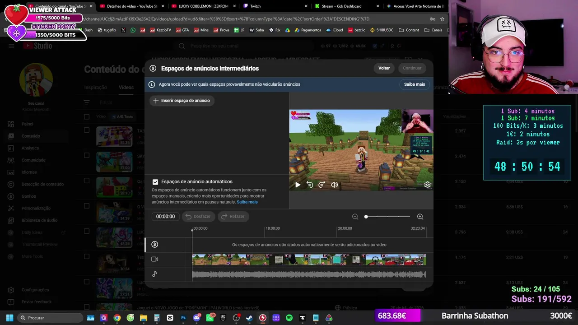578x325 pixels.
Task: Open the GTA bookmark
Action: pyautogui.click(x=182, y=30)
